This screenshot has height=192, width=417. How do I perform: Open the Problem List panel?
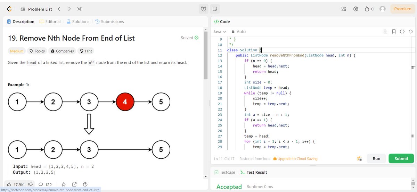(x=36, y=9)
